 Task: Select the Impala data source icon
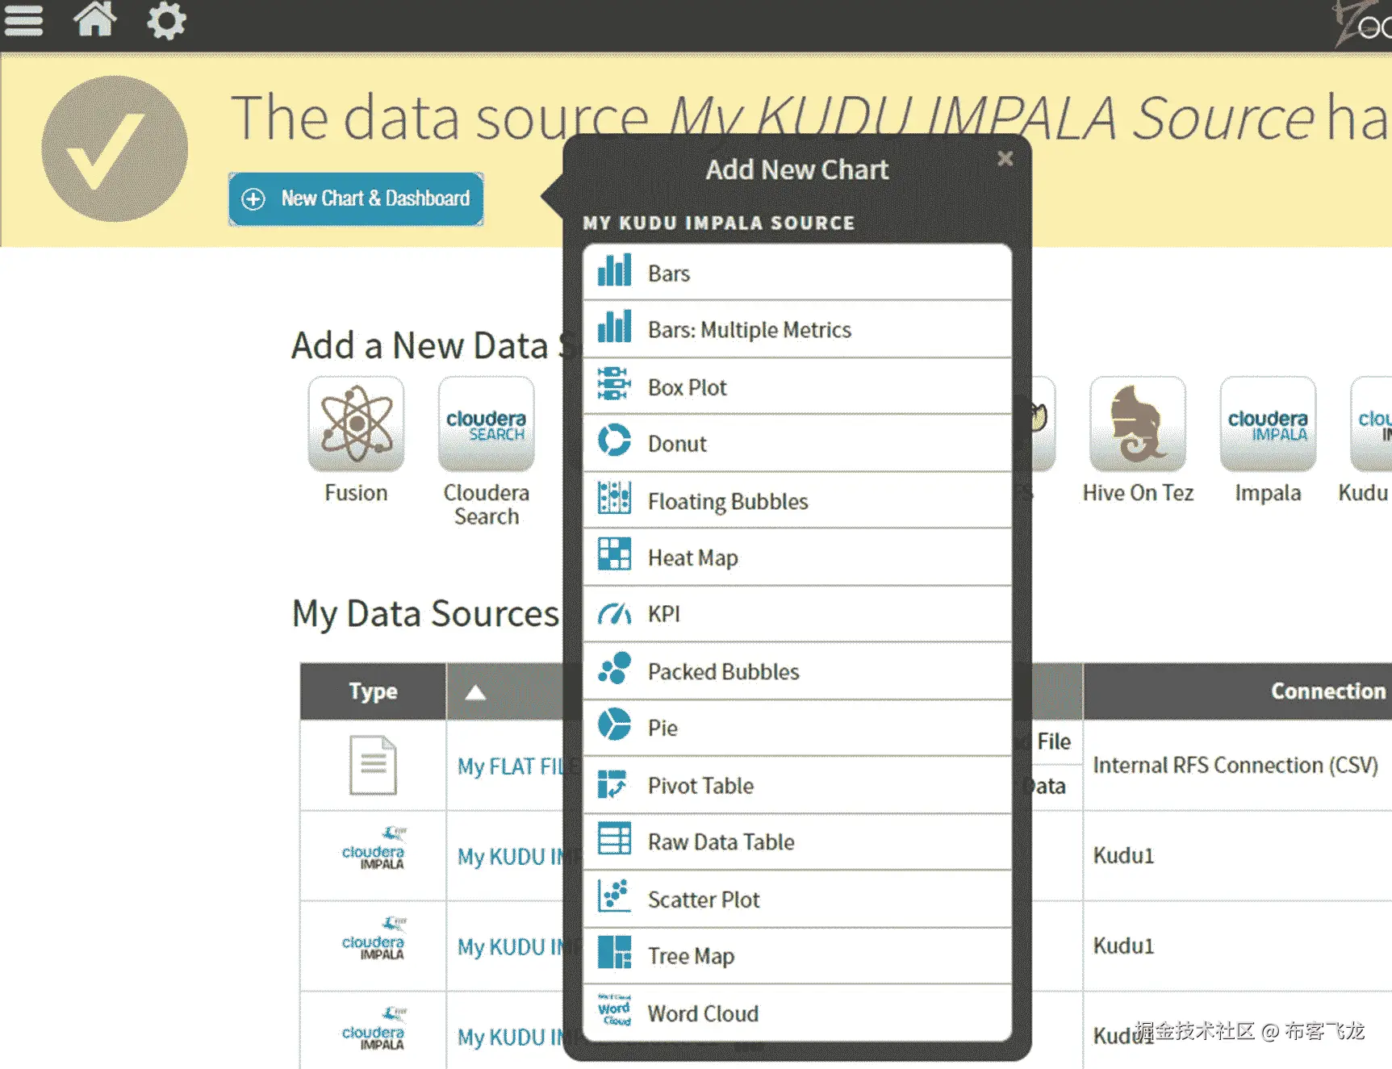click(1268, 424)
